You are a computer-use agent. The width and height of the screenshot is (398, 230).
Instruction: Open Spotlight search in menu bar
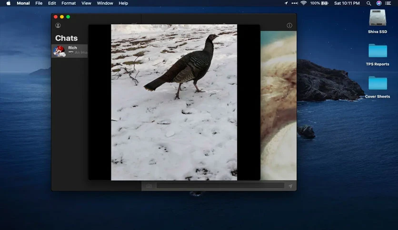point(368,3)
